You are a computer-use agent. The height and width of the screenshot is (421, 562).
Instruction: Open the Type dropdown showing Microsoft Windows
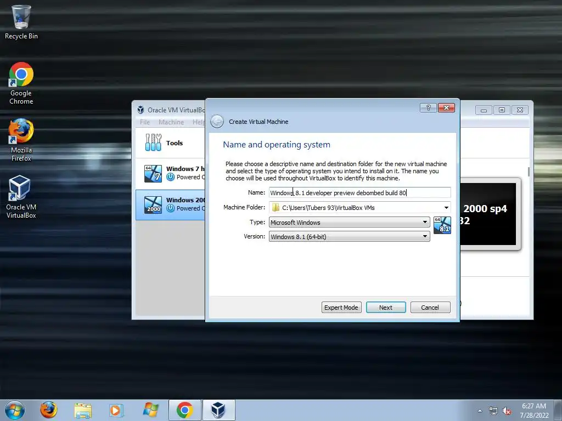[350, 223]
